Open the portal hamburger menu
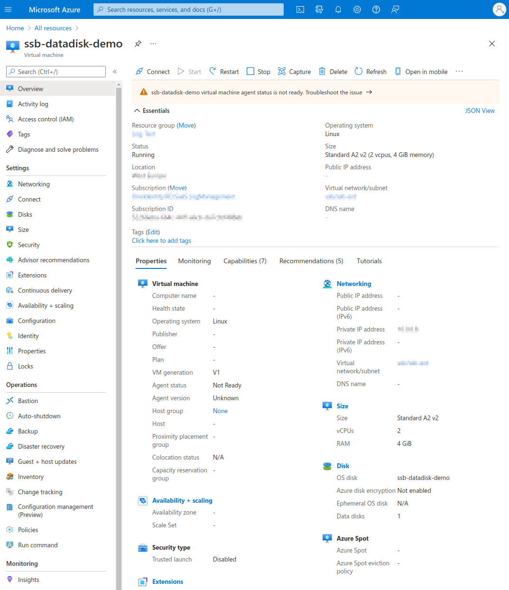This screenshot has width=509, height=590. [8, 9]
